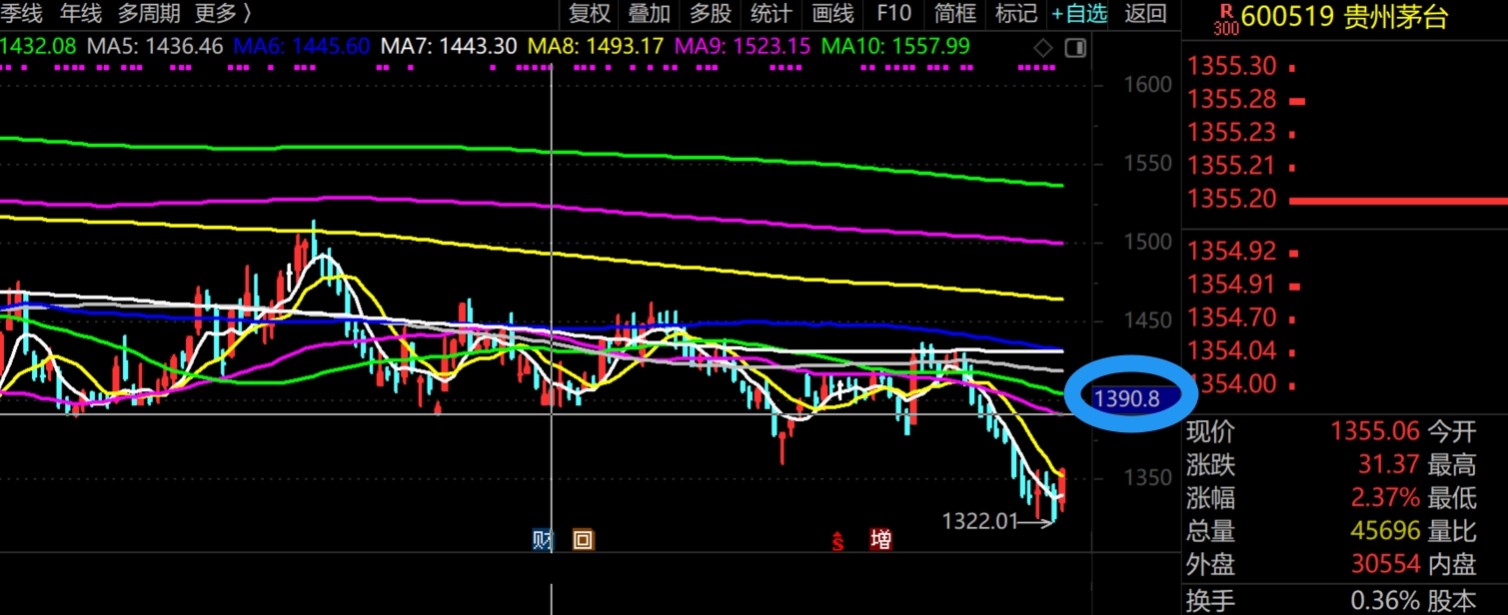Click the 1390.8 price label on axis
The width and height of the screenshot is (1508, 615).
(x=1127, y=399)
